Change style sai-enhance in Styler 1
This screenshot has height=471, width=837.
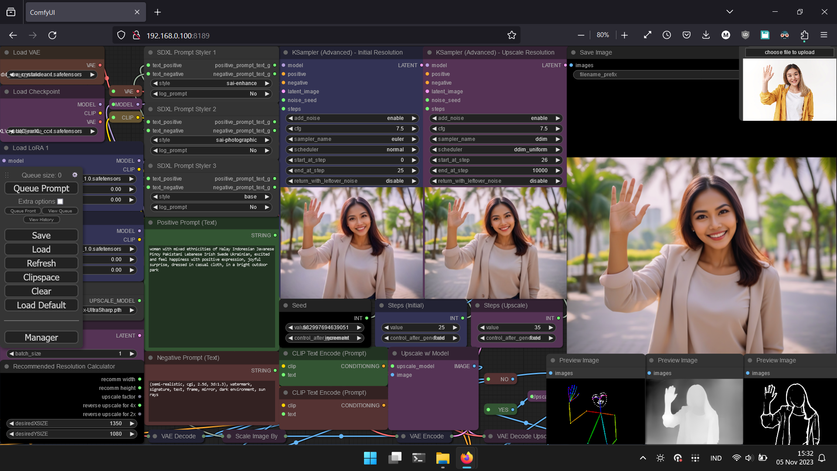[x=211, y=83]
